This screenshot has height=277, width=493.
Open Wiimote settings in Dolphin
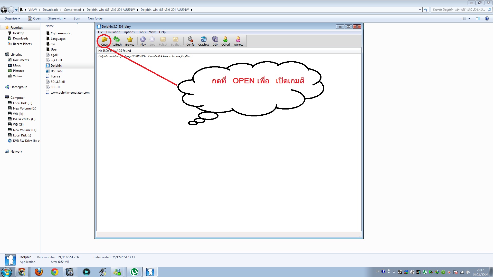(238, 41)
